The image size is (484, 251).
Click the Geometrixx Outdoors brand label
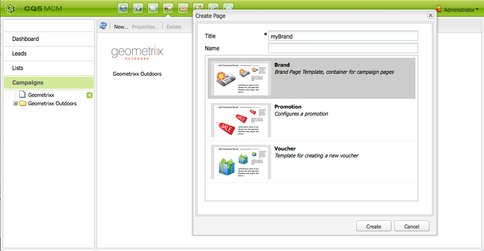coord(137,74)
